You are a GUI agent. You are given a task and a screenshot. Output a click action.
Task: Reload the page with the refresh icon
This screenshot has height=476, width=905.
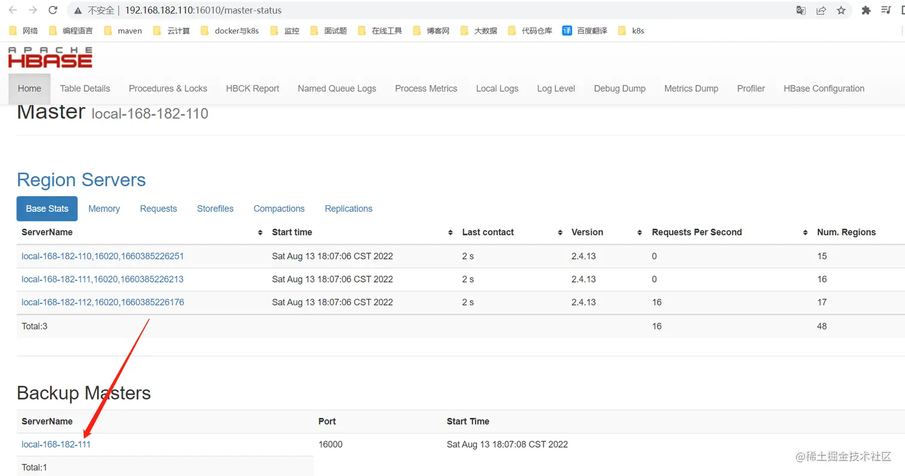click(x=53, y=10)
